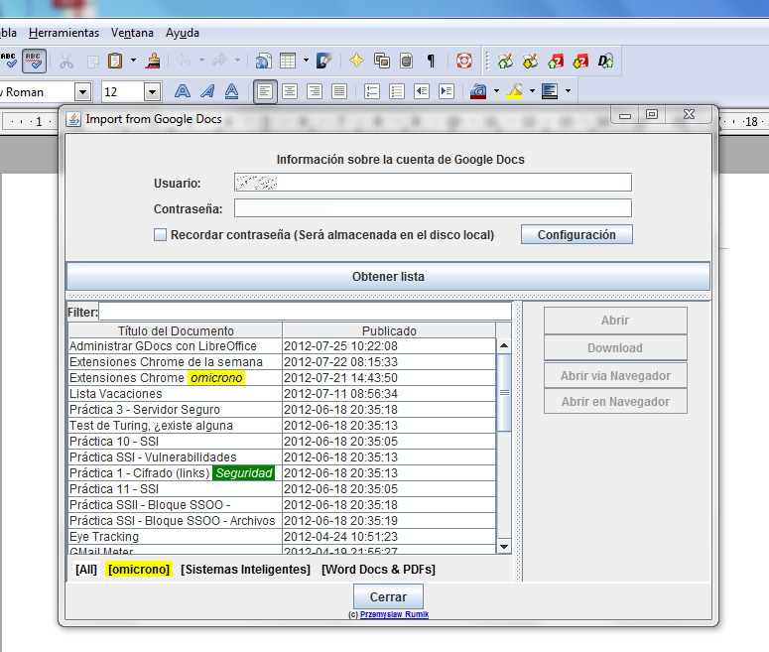
Task: Open the Highlighting color dropdown arrow
Action: [532, 90]
